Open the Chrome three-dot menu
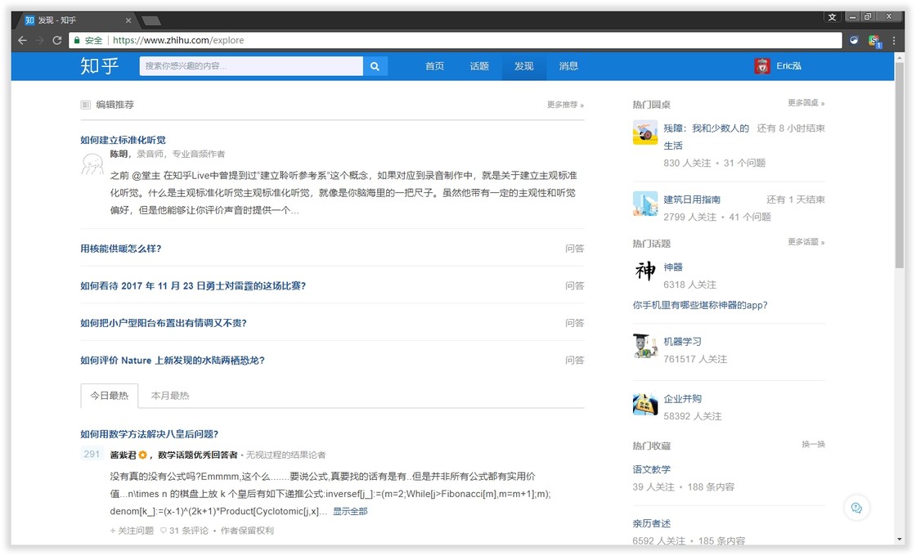The height and width of the screenshot is (556, 916). [895, 40]
